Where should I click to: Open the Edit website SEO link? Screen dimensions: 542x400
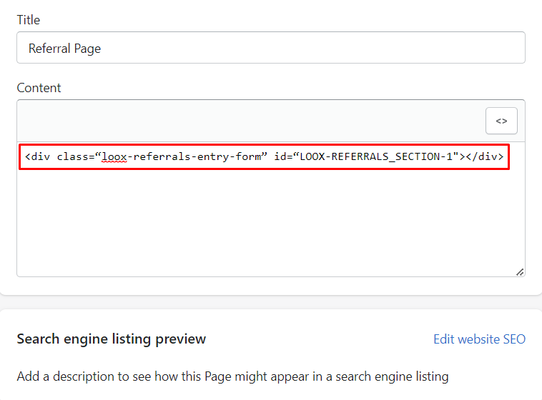click(x=479, y=339)
